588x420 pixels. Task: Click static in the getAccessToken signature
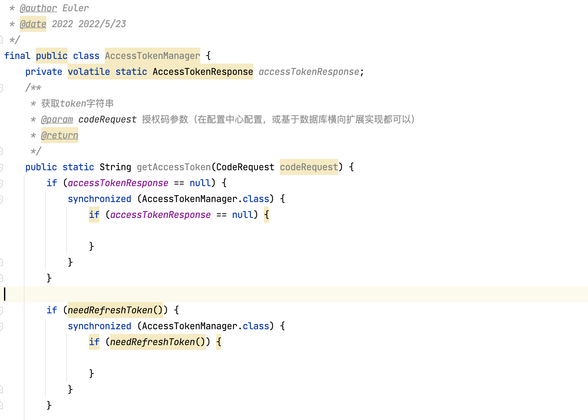click(x=78, y=167)
